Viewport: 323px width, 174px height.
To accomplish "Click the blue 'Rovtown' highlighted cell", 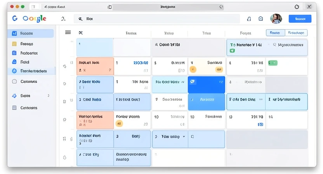I will coord(207,102).
